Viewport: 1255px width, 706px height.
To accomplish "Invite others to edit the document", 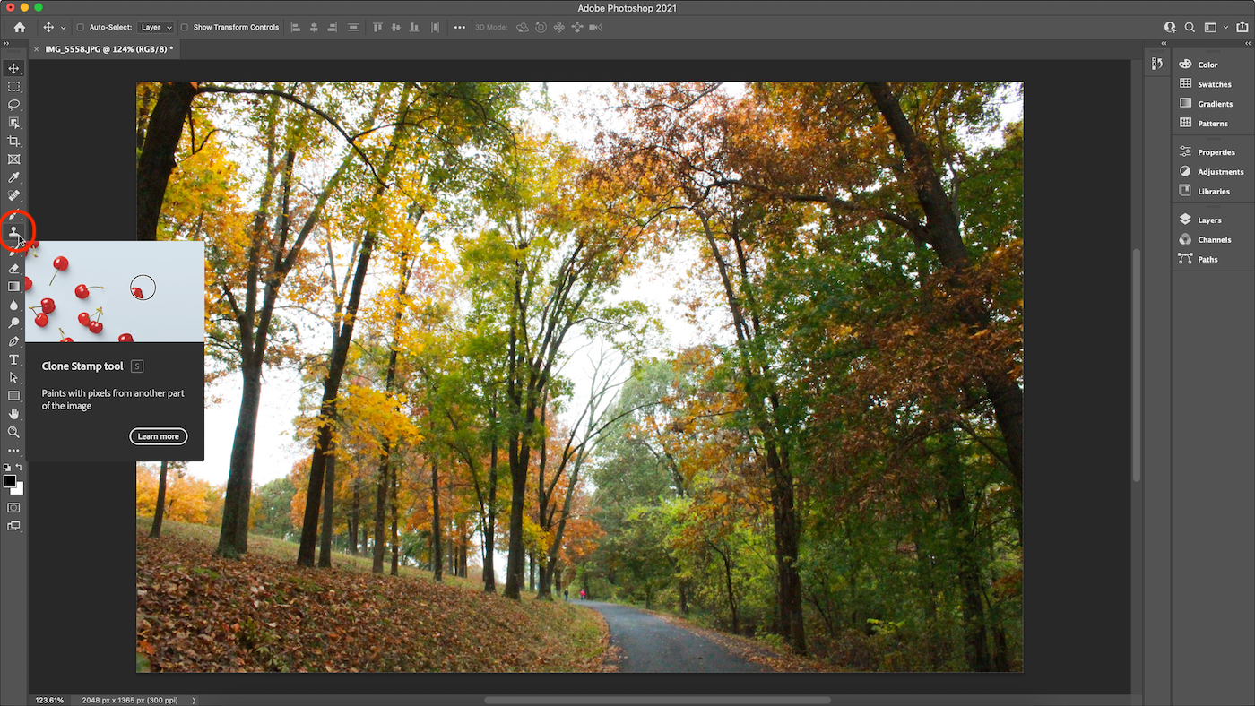I will 1170,28.
